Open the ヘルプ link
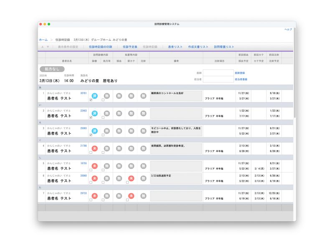 tap(288, 29)
